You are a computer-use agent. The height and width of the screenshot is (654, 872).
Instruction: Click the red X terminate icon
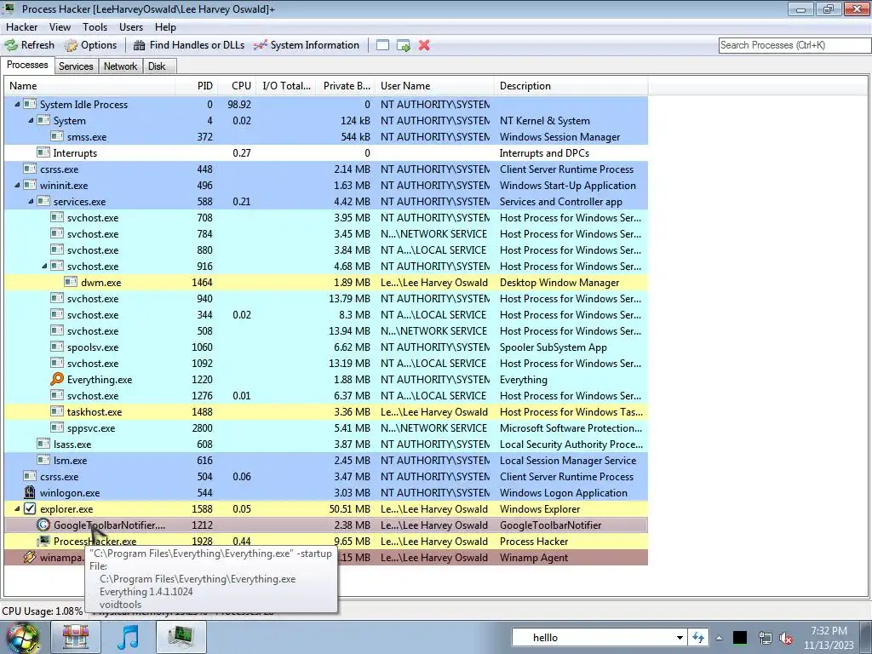click(x=424, y=46)
